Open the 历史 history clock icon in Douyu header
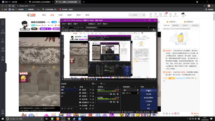The width and height of the screenshot is (215, 121). 150,14
